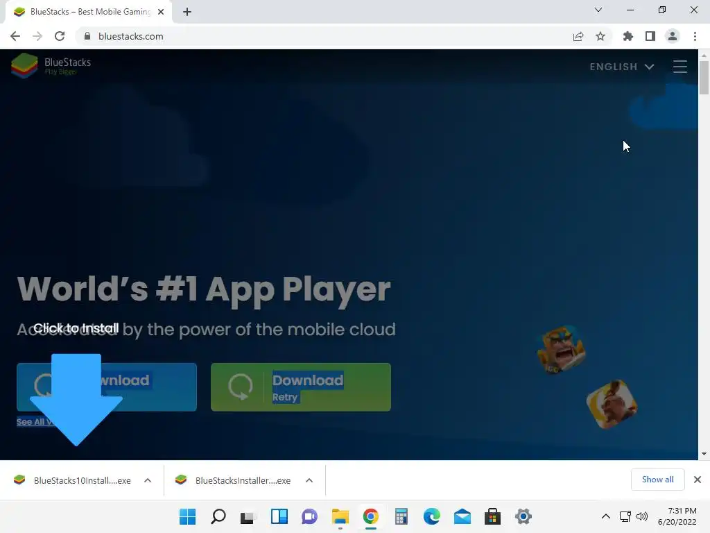Bookmark this page with the star

(600, 36)
